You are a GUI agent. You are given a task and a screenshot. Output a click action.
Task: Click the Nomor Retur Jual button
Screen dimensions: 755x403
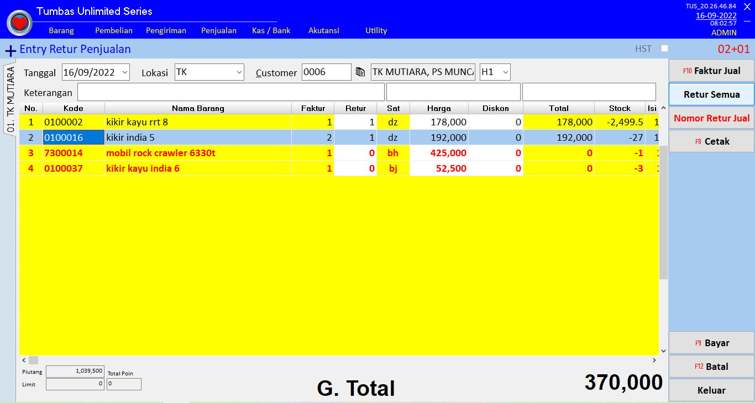pos(711,118)
